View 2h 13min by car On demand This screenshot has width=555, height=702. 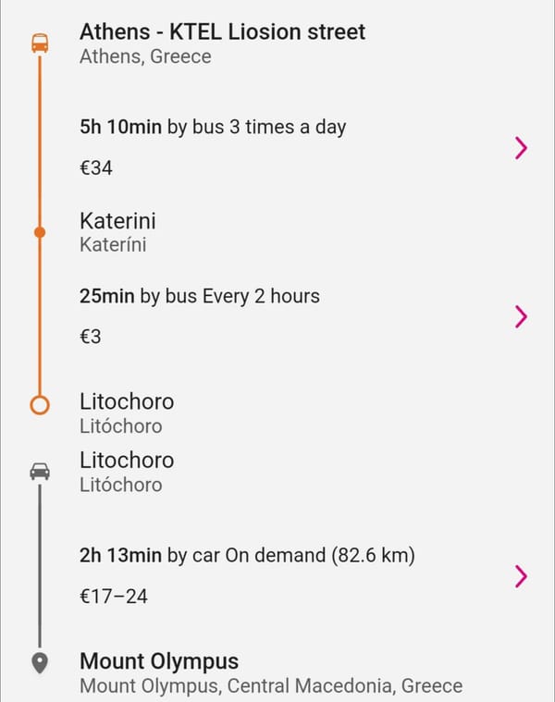pyautogui.click(x=247, y=556)
